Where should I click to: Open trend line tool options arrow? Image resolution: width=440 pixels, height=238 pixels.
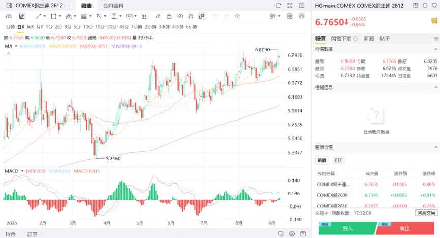click(x=45, y=16)
